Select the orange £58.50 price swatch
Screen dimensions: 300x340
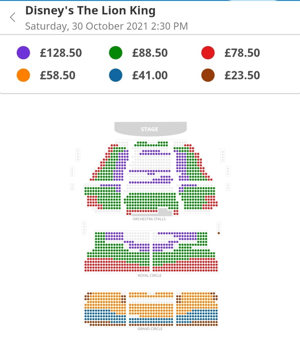23,75
